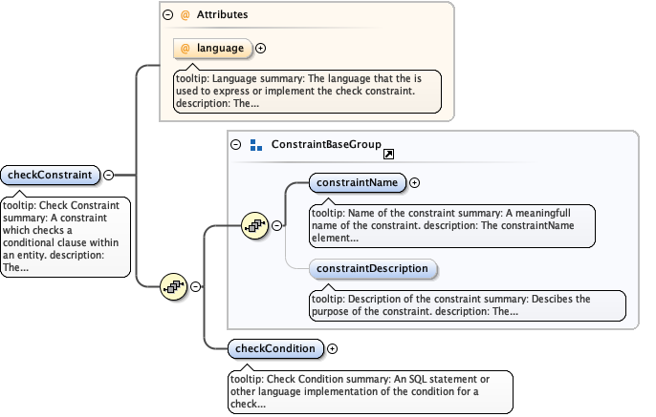Collapse the ConstraintBaseGroup box
Screen dimensions: 656x417
(x=235, y=145)
